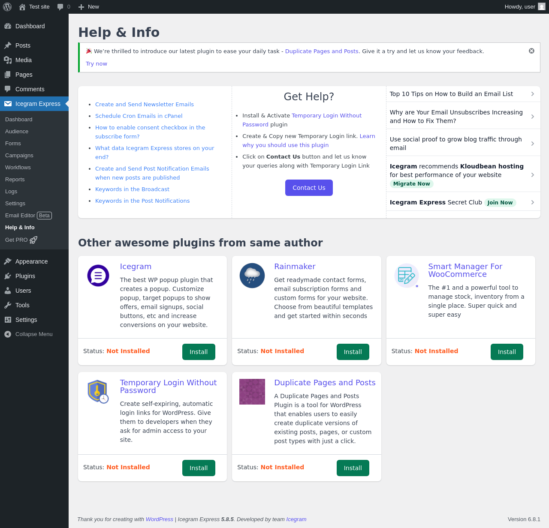Open the New content menu
Screen dimensions: 549x528
[x=89, y=7]
